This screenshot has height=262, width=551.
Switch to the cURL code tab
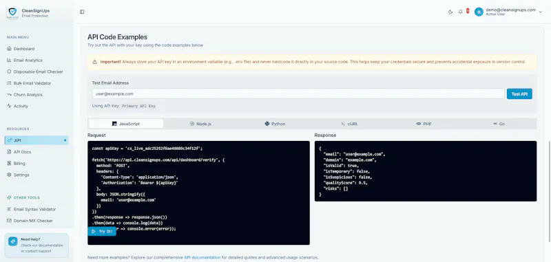[350, 124]
